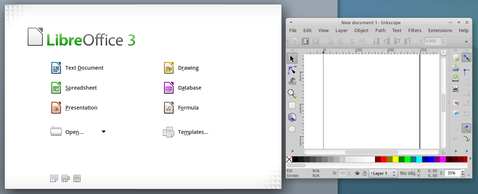Open the Layer 1 dropdown in status bar
This screenshot has height=194, width=478.
coord(383,173)
